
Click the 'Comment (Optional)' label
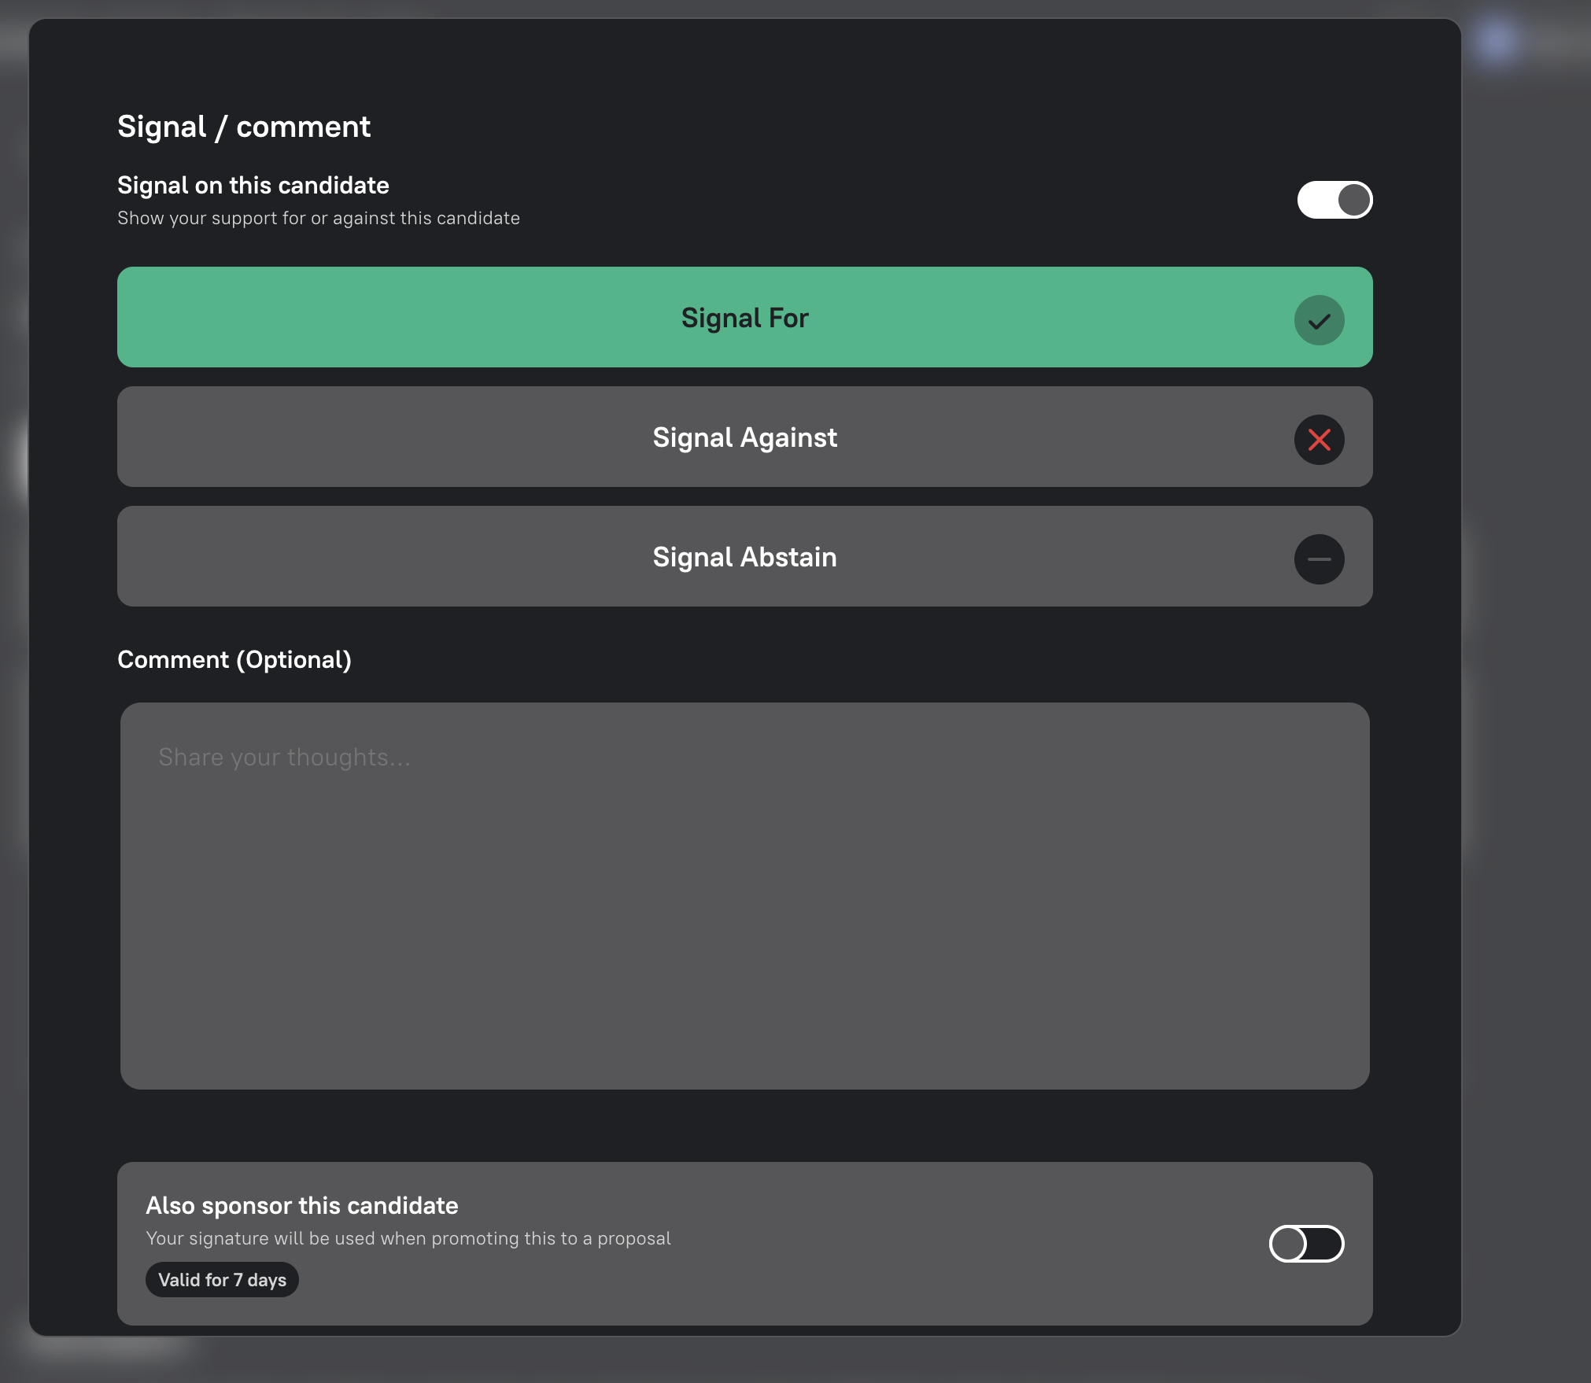tap(234, 659)
